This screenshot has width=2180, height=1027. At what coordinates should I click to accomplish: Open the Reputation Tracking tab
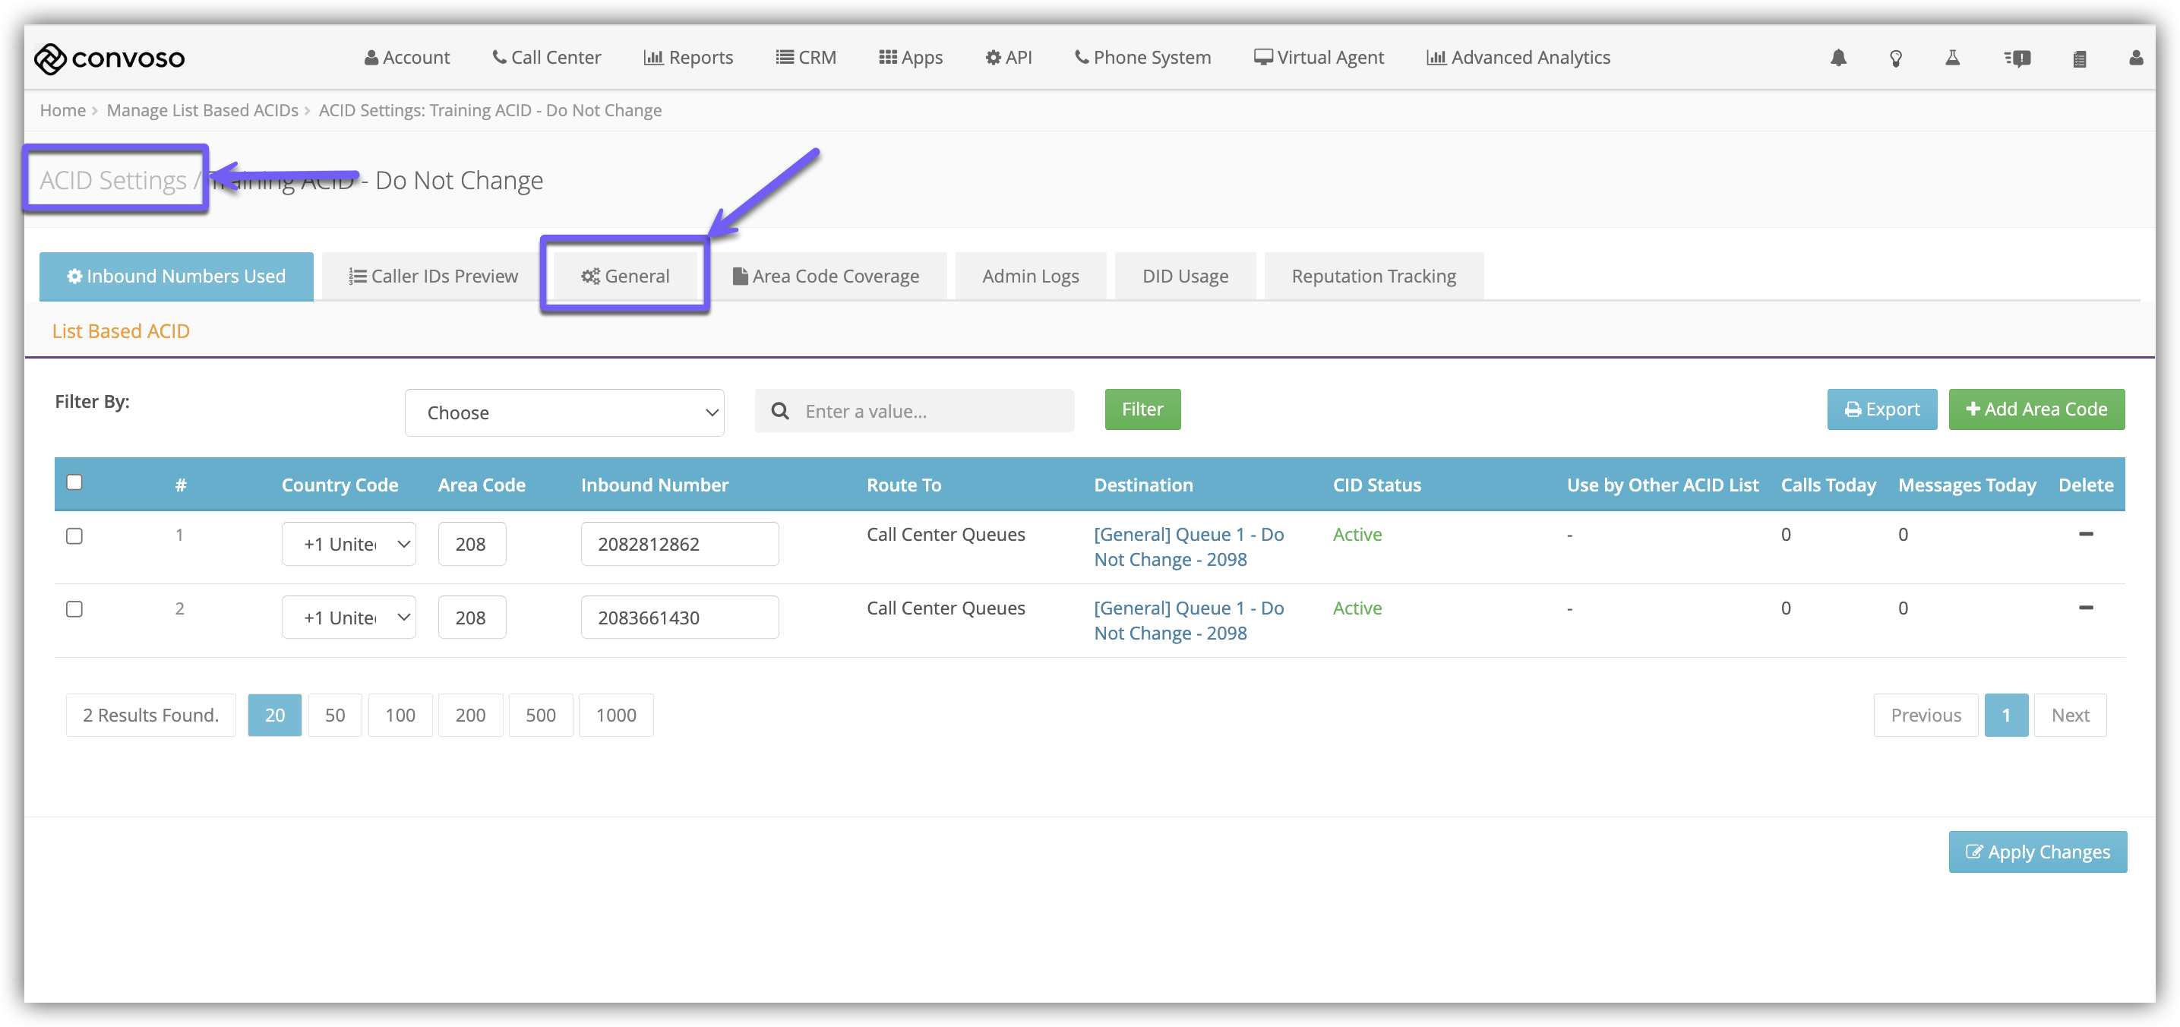[x=1373, y=276]
